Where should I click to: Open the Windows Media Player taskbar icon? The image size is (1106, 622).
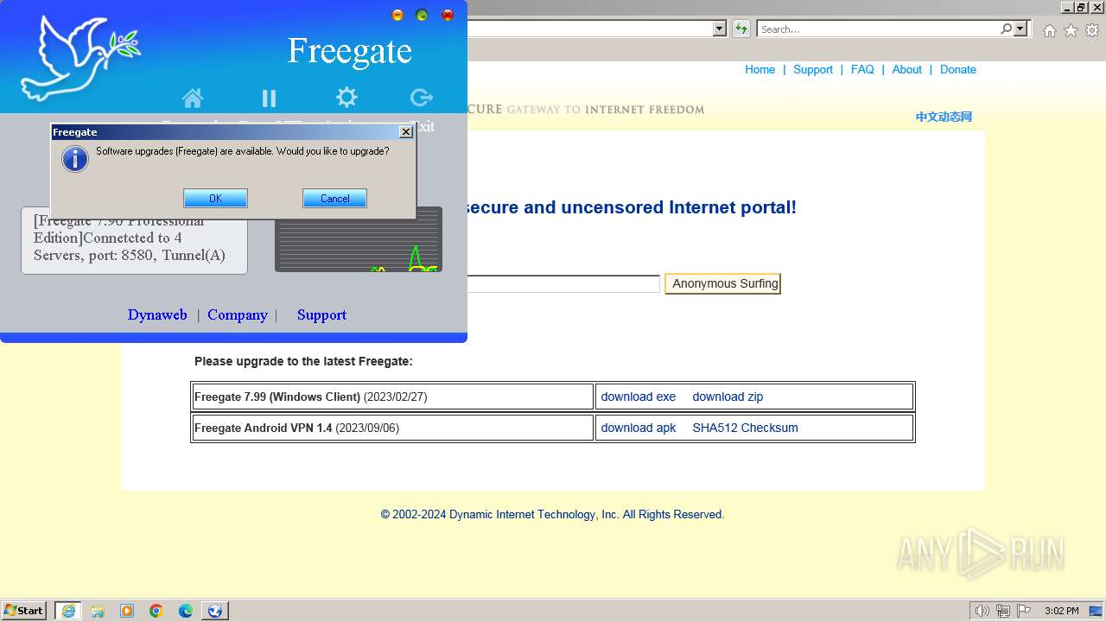127,611
